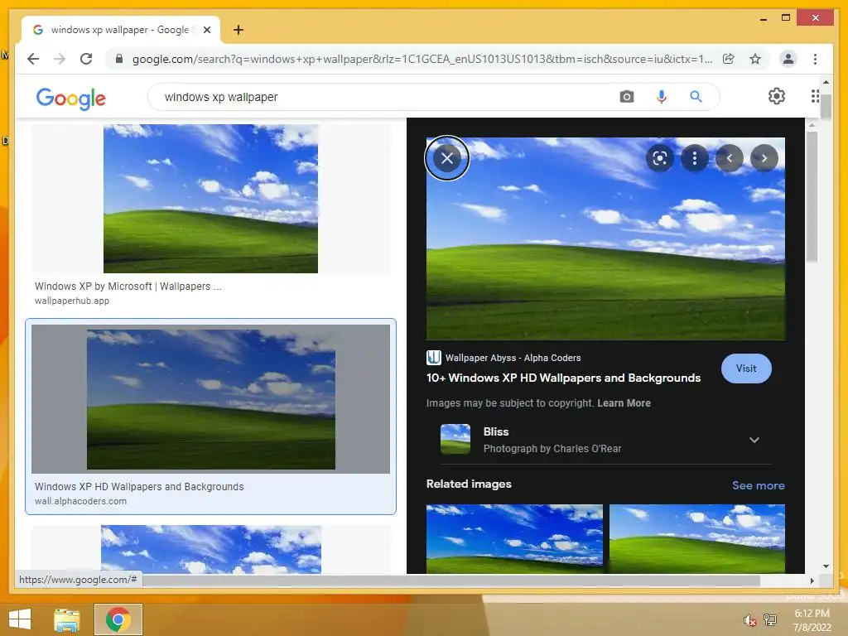Screen dimensions: 848x636
Task: Open the Chrome three-dot menu
Action: tap(815, 59)
